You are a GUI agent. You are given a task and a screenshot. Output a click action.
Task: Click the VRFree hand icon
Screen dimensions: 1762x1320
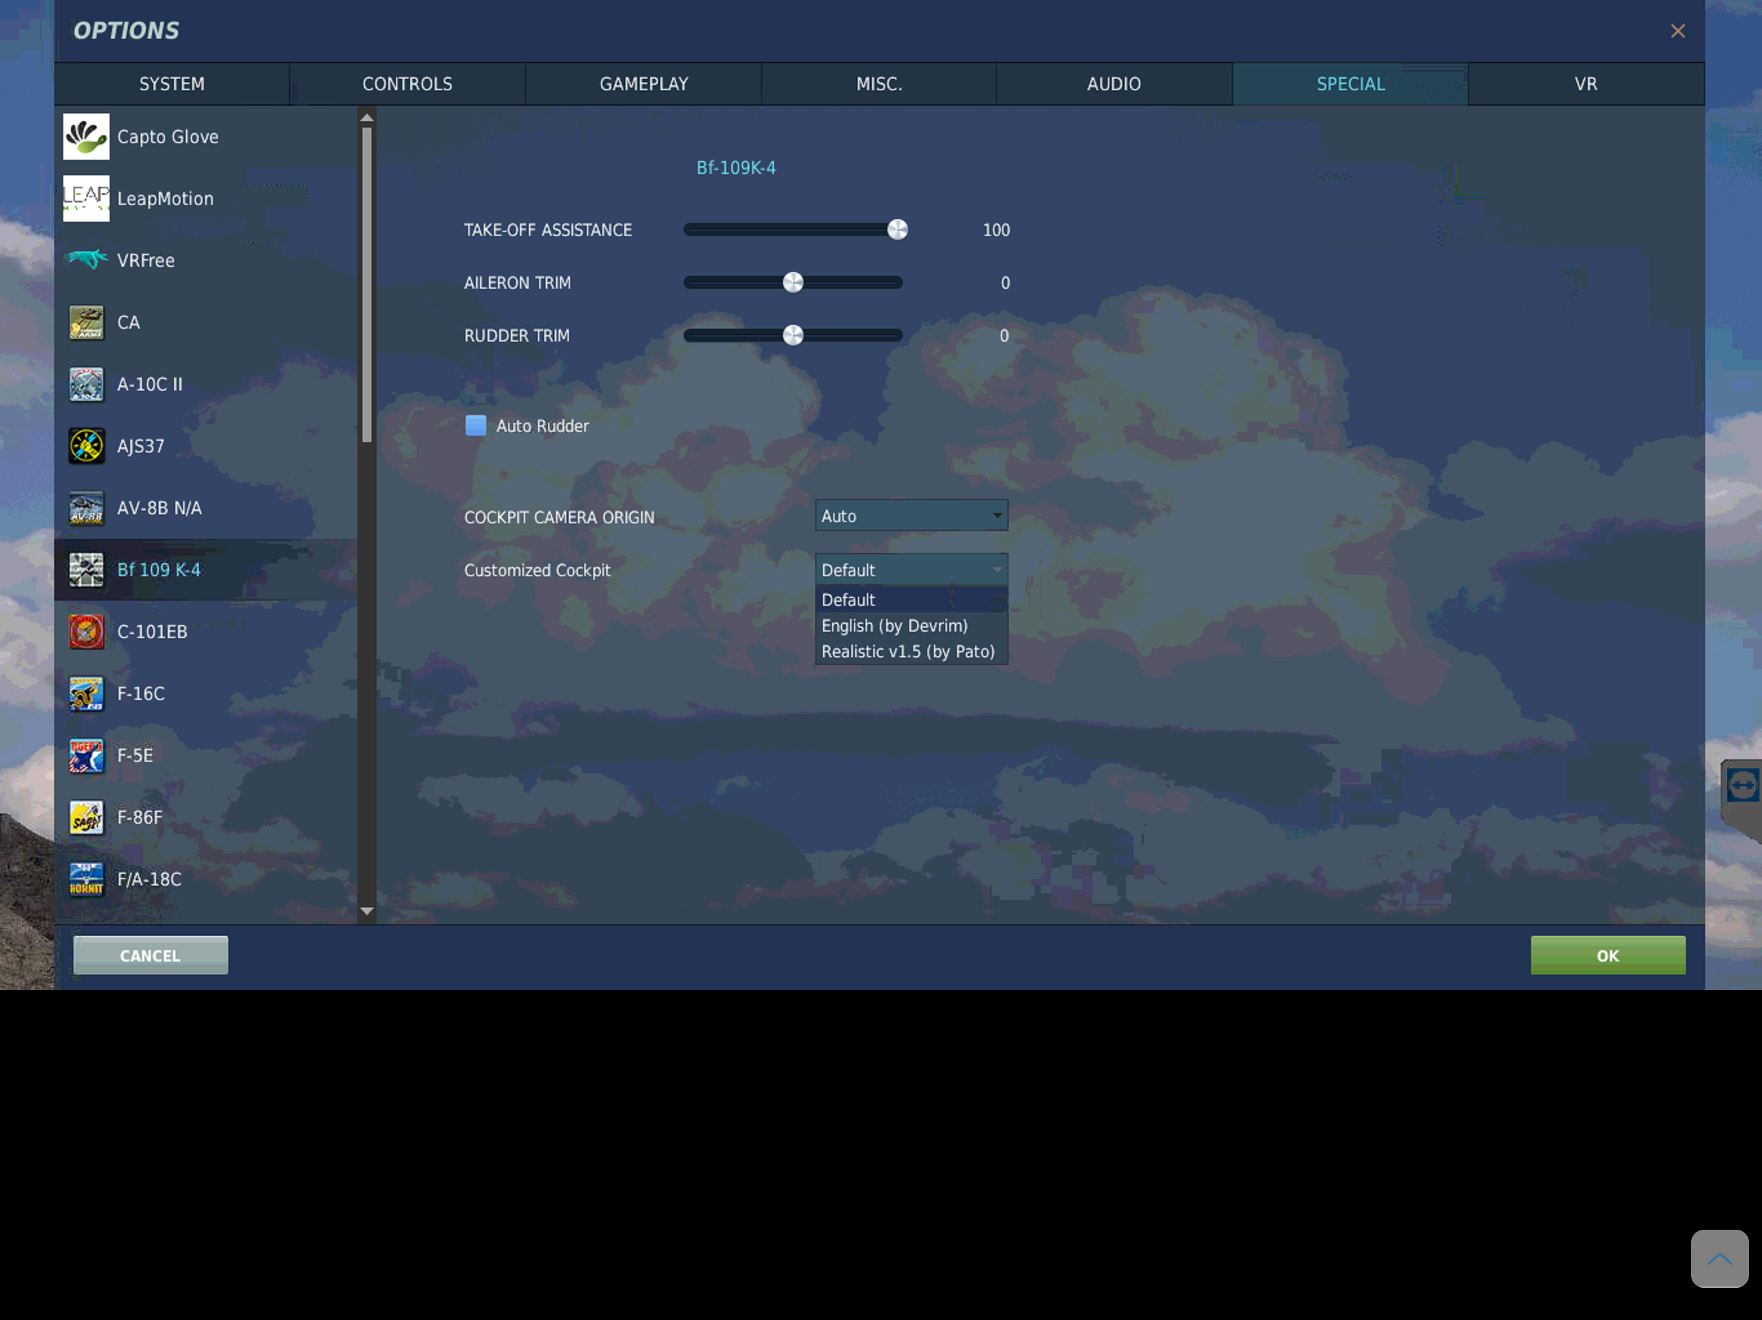(86, 260)
